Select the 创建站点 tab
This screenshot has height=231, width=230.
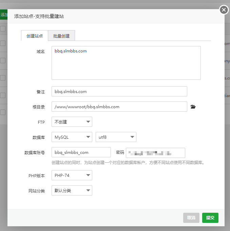point(35,36)
